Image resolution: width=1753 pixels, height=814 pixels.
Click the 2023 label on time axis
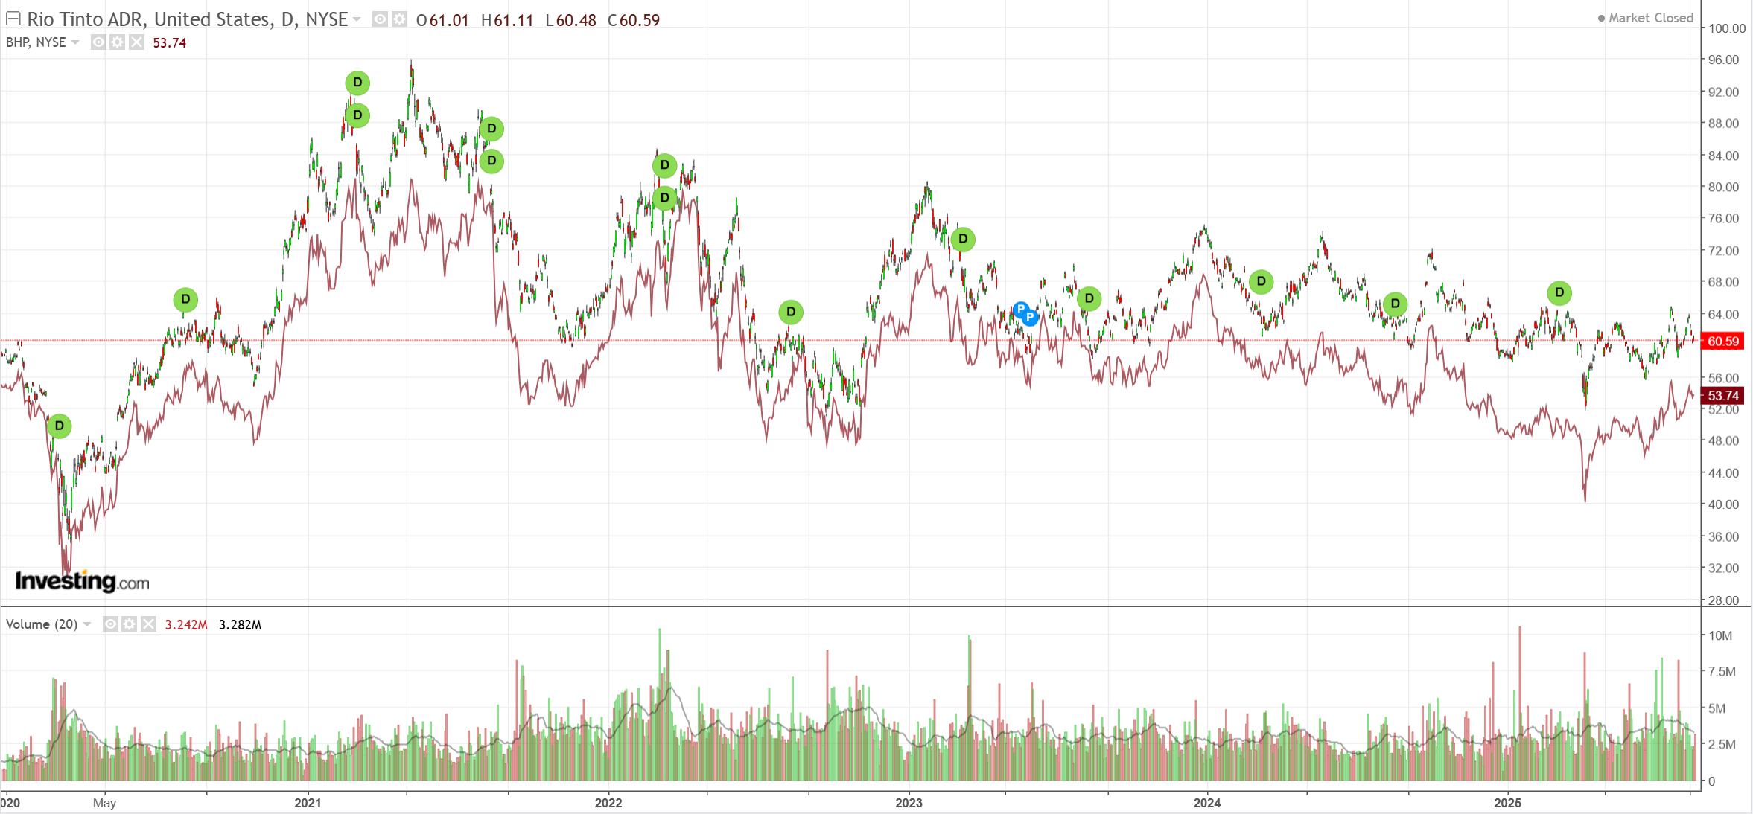pyautogui.click(x=909, y=803)
